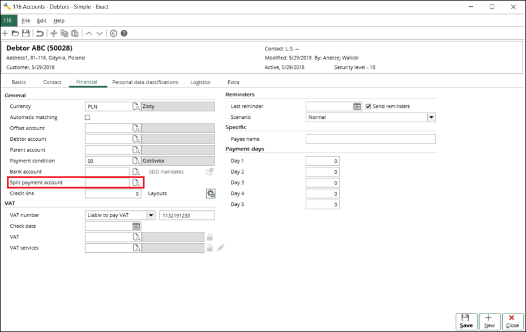Open VAT code lookup icon
Screen dimensions: 526x332
pyautogui.click(x=136, y=237)
